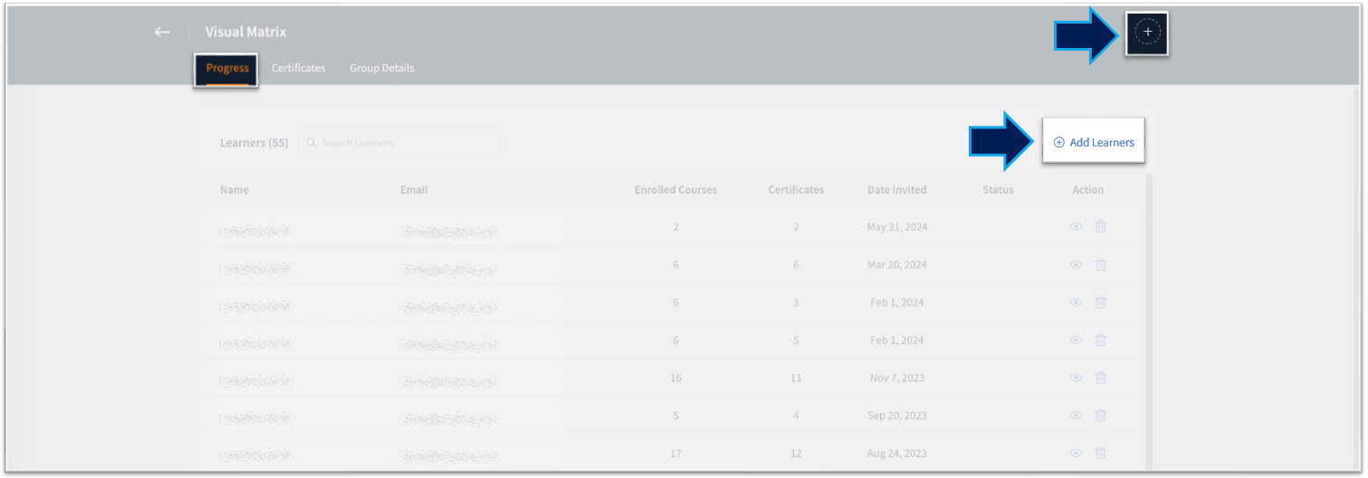Open the Progress tab

[x=227, y=69]
